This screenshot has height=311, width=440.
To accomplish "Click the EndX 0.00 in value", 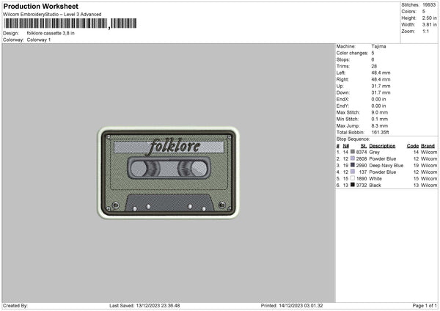I will click(x=378, y=99).
